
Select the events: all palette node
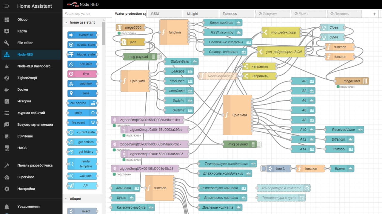pyautogui.click(x=82, y=35)
